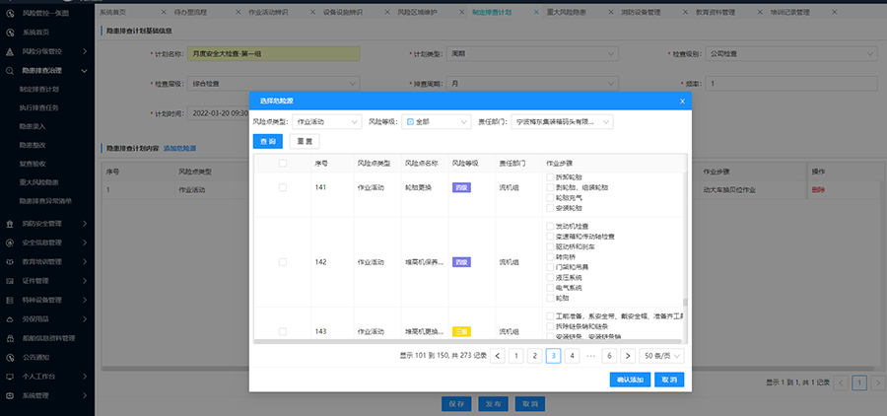Viewport: 887px width, 416px height.
Task: Switch to the 消防设备管理 tab
Action: coord(641,12)
